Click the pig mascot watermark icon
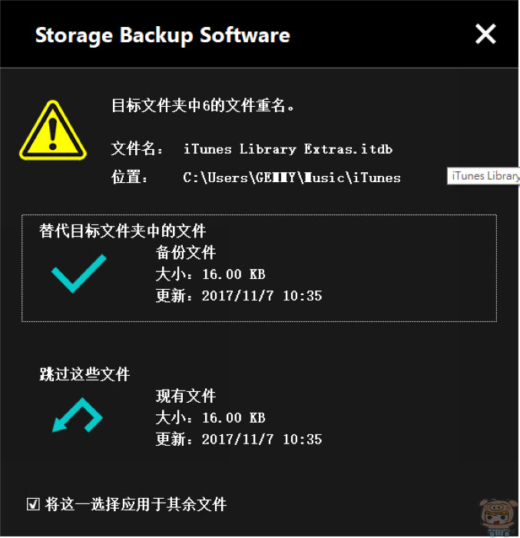Image resolution: width=520 pixels, height=538 pixels. [x=498, y=517]
